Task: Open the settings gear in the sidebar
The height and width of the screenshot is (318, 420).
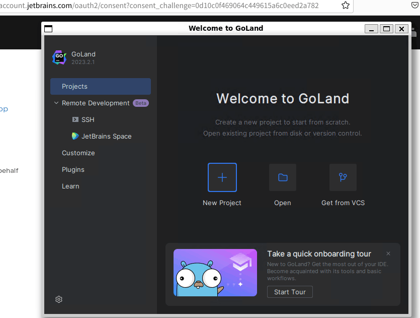Action: point(59,299)
